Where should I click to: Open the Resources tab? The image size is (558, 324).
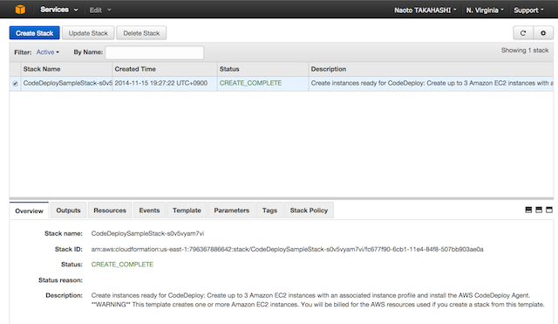click(x=110, y=210)
